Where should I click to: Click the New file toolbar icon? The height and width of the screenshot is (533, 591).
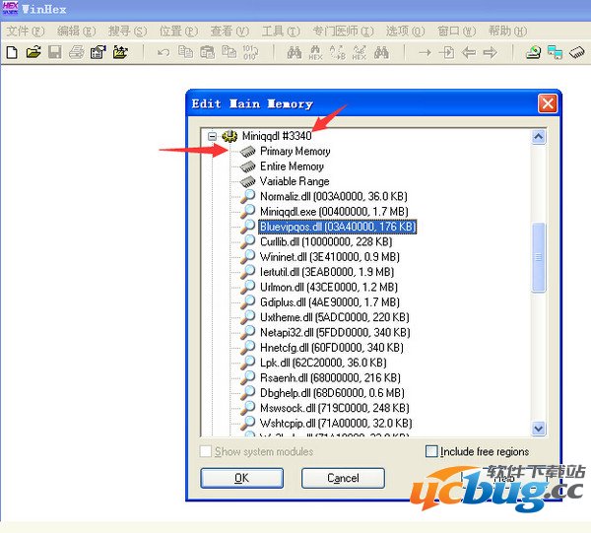[12, 52]
